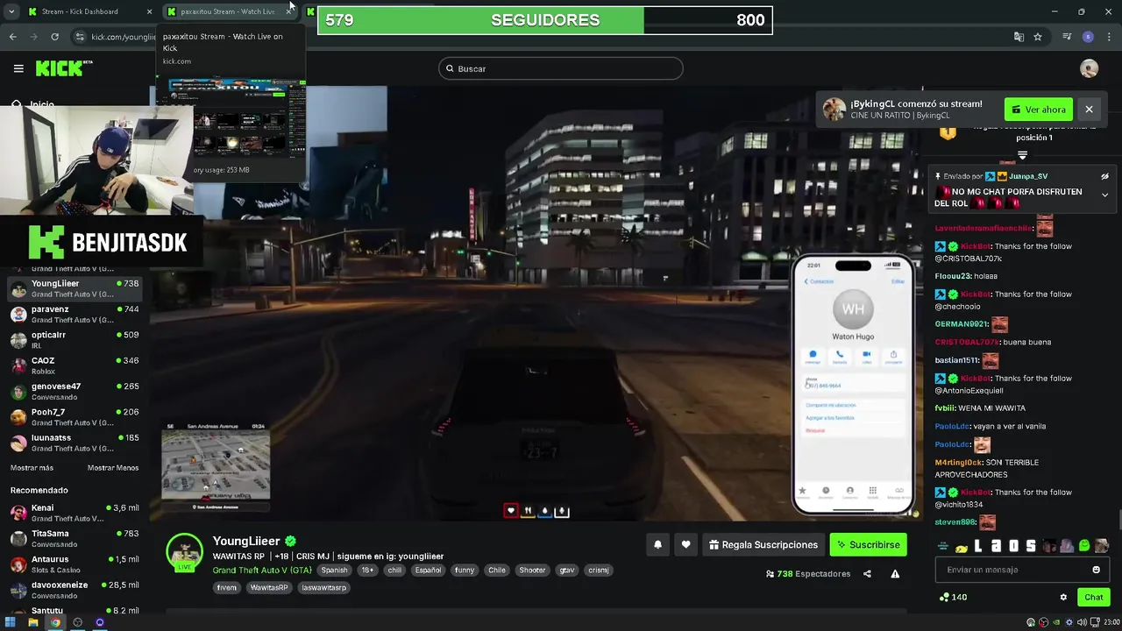Image resolution: width=1122 pixels, height=631 pixels.
Task: Report stream using warning triangle icon
Action: point(895,574)
